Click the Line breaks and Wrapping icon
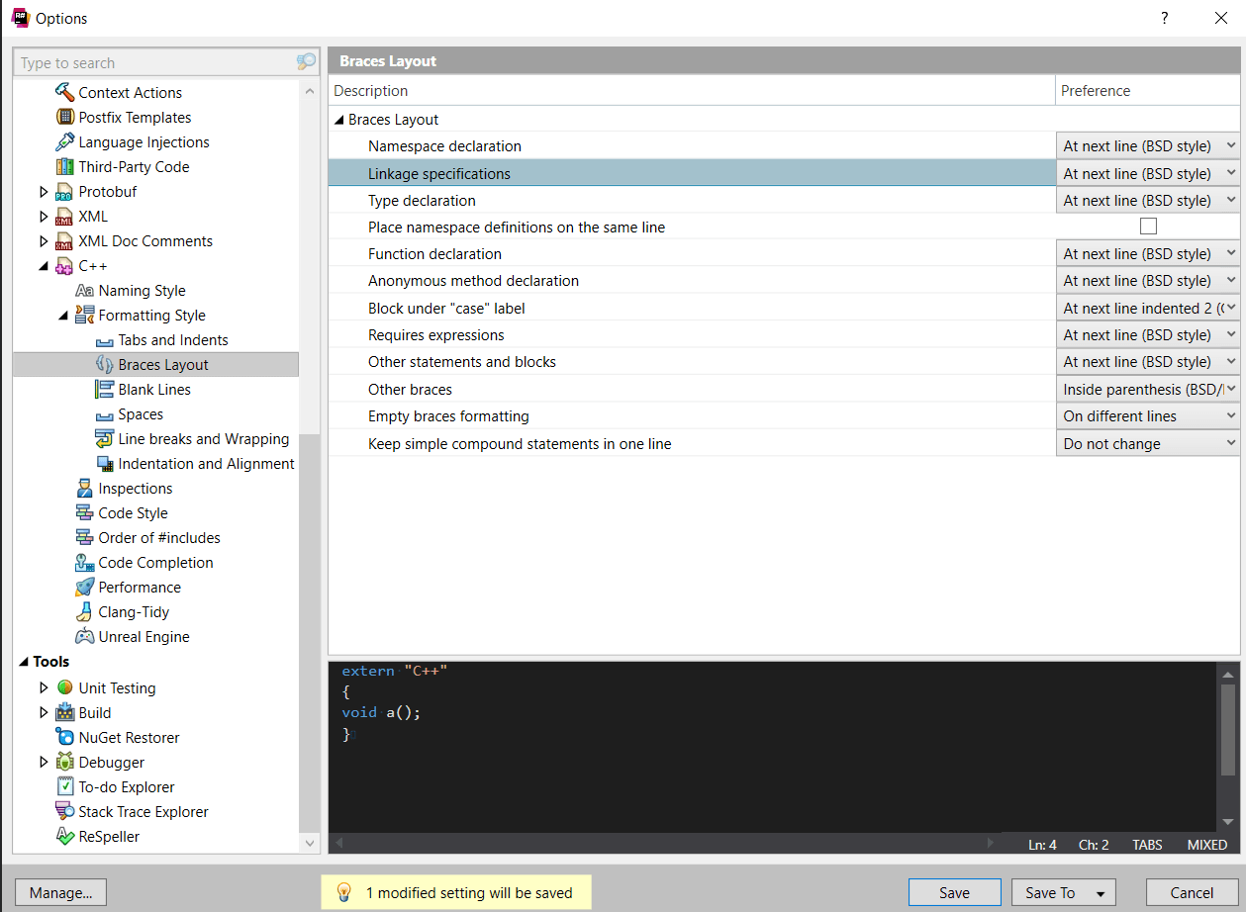The height and width of the screenshot is (912, 1246). (x=105, y=439)
